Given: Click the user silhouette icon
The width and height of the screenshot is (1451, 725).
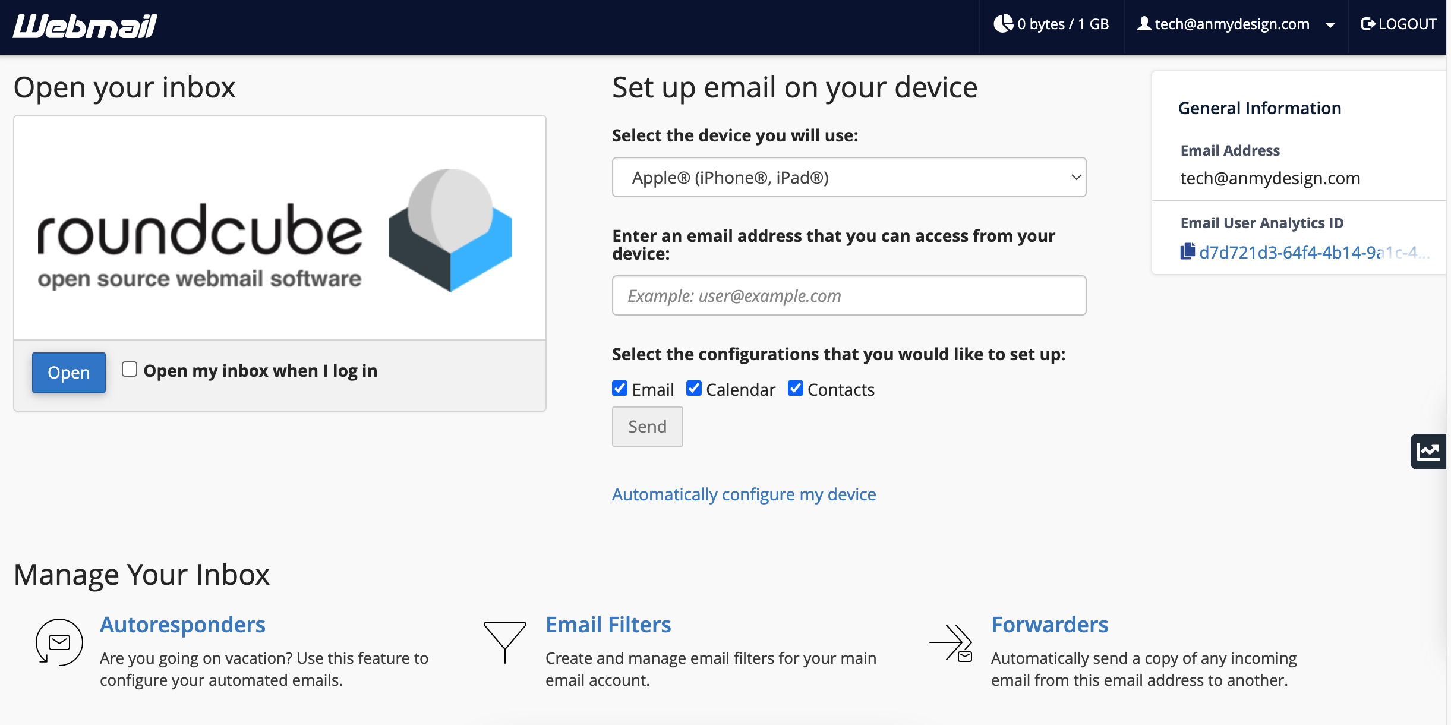Looking at the screenshot, I should (1144, 24).
